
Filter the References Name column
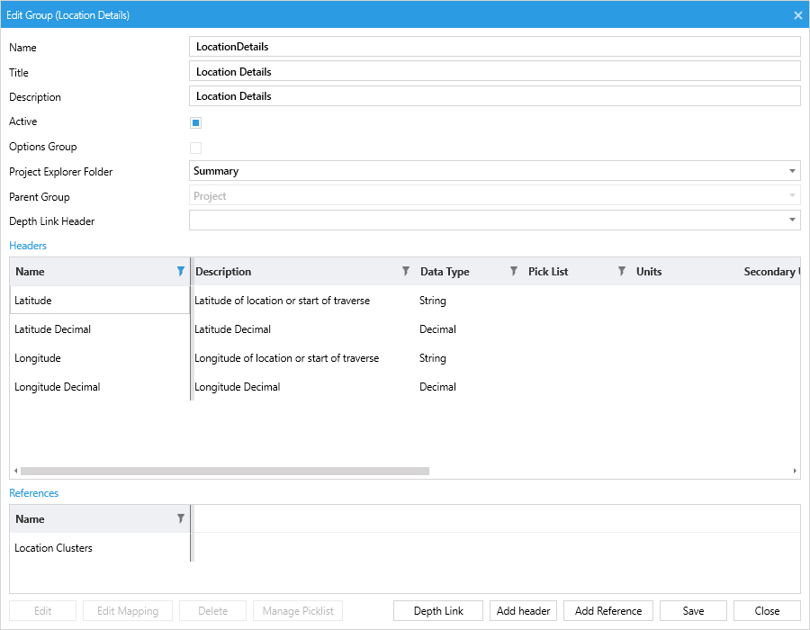tap(180, 518)
